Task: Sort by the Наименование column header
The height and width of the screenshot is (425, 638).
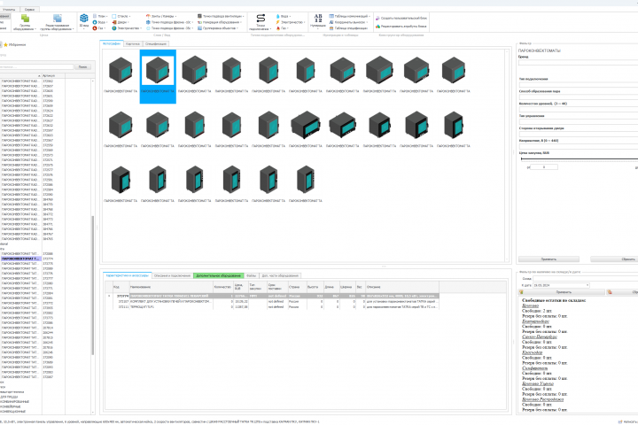Action: [171, 287]
